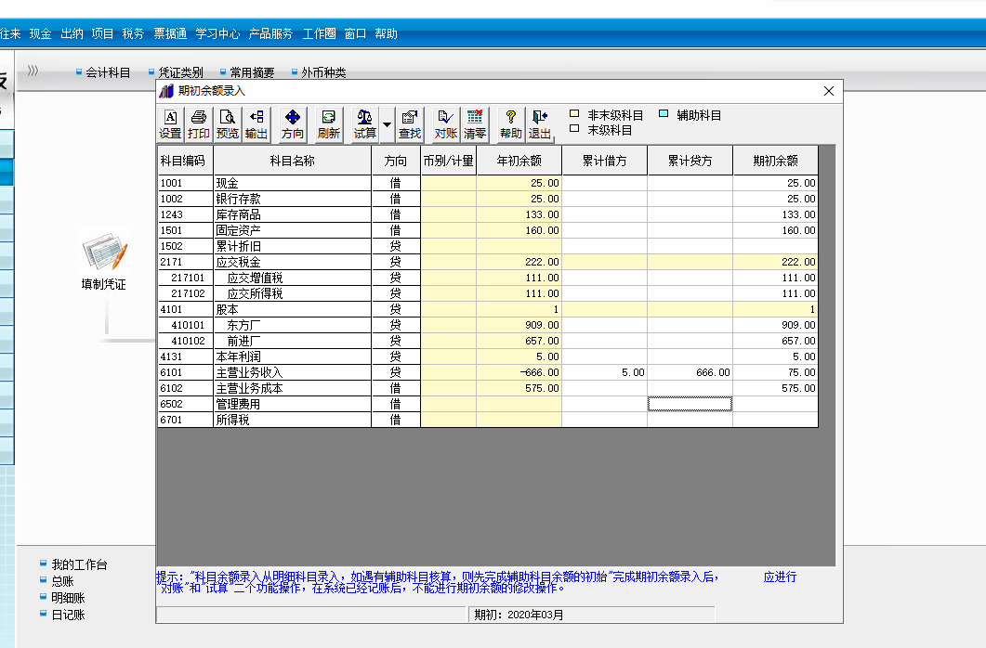Viewport: 986px width, 648px height.
Task: Click the 查找 (Find) toolbar icon
Action: click(410, 124)
